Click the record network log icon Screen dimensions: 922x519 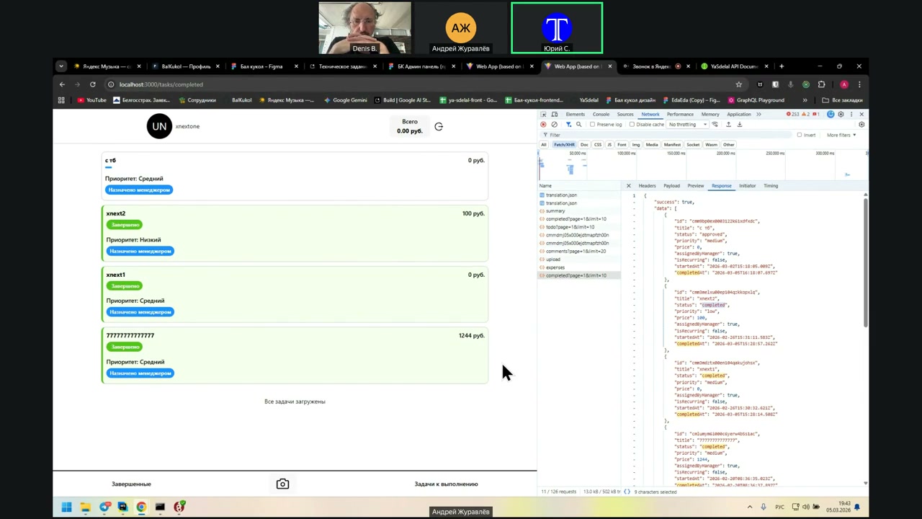coord(543,125)
